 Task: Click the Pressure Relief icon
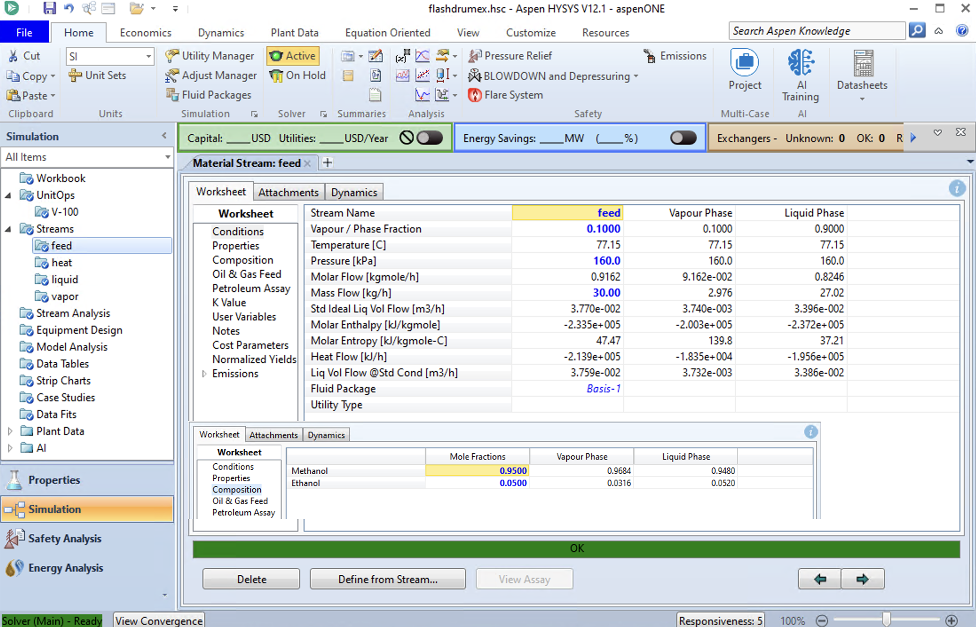point(475,56)
